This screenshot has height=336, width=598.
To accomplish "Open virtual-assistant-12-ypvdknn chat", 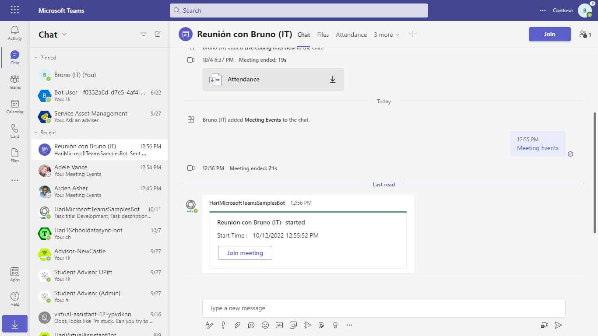I will click(100, 318).
